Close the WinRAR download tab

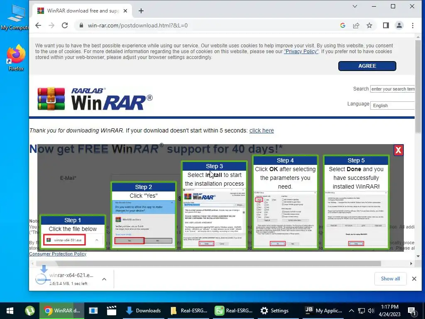pos(125,11)
